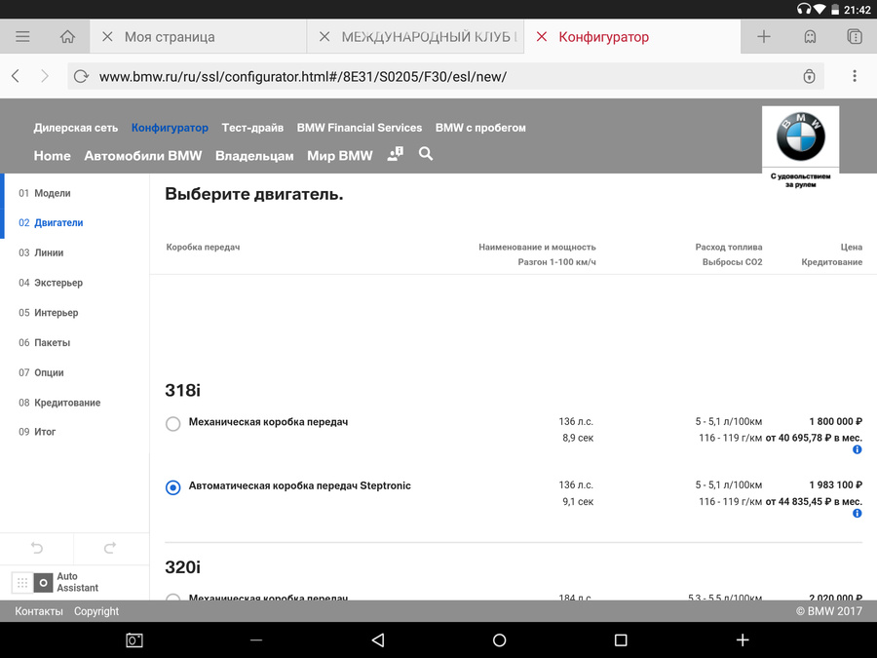This screenshot has height=658, width=877.
Task: Open the Контакты footer link
Action: tap(39, 611)
